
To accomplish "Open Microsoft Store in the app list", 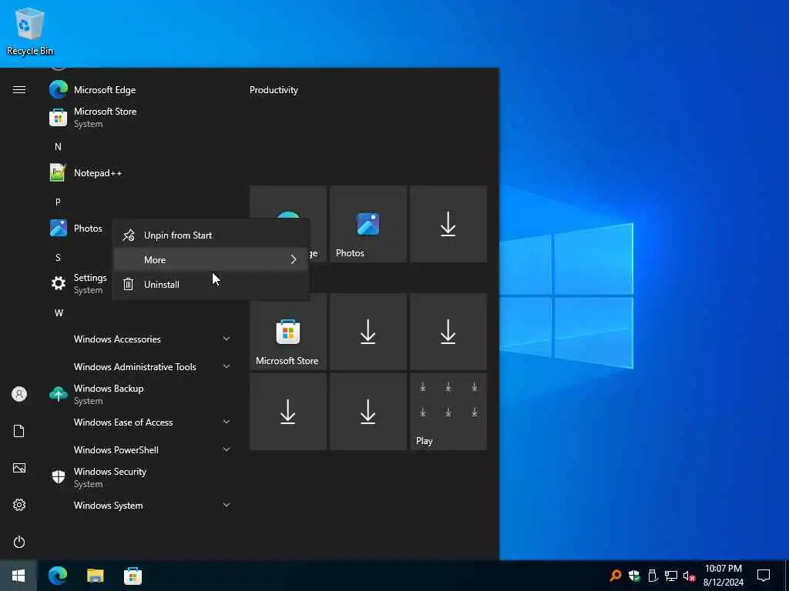I will coord(141,118).
